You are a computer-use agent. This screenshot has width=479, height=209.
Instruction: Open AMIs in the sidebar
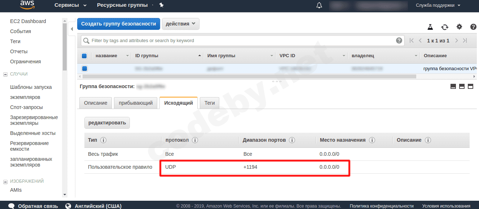pyautogui.click(x=16, y=190)
